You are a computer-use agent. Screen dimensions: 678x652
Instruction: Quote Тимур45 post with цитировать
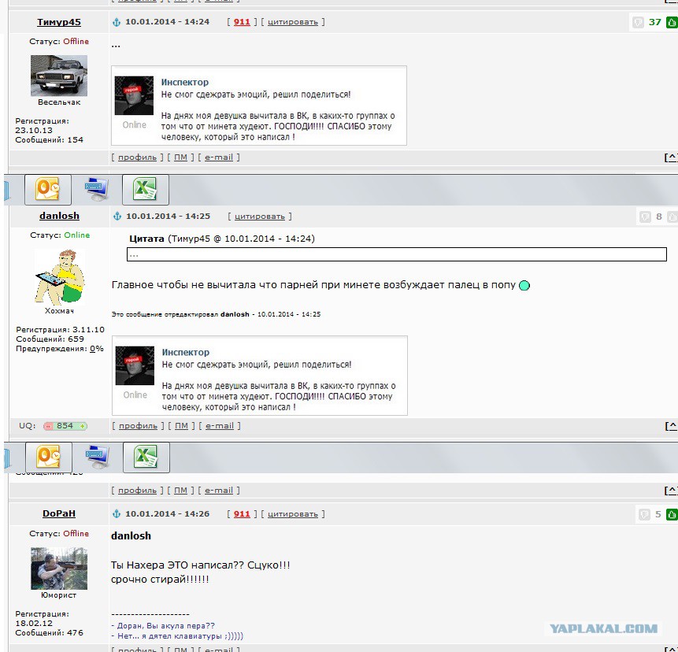[293, 22]
